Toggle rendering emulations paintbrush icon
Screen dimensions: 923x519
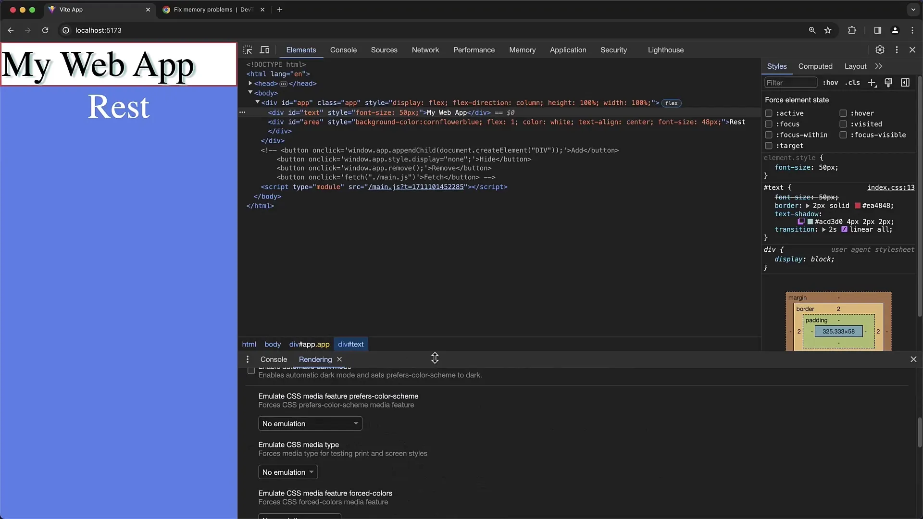(888, 83)
